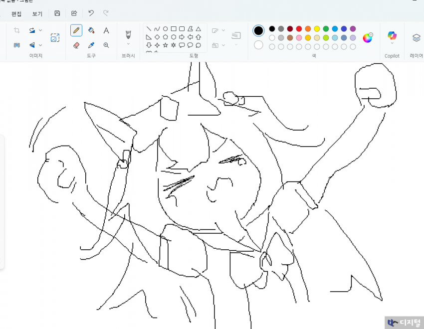
Task: Select the Triangle shape
Action: (x=198, y=28)
